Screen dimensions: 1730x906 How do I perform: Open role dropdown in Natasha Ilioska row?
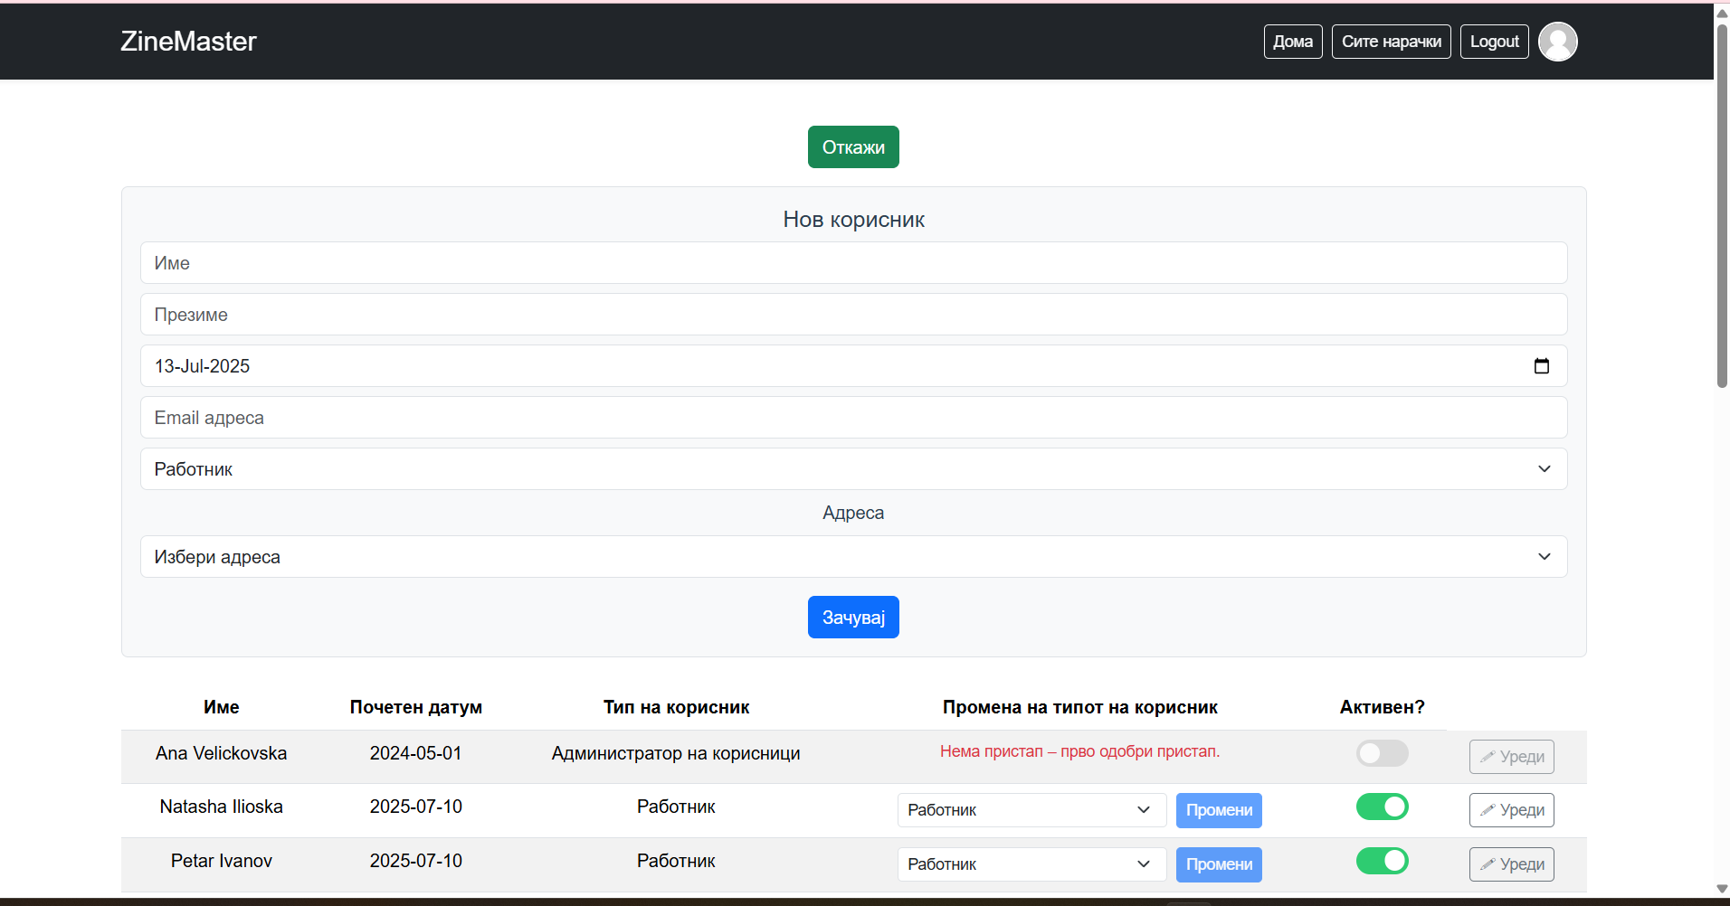[1031, 810]
